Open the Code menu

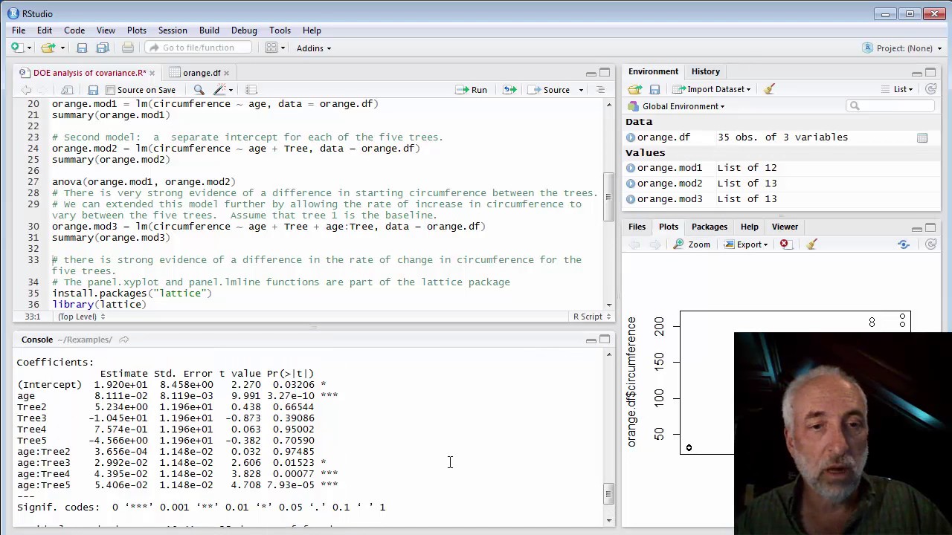(74, 30)
